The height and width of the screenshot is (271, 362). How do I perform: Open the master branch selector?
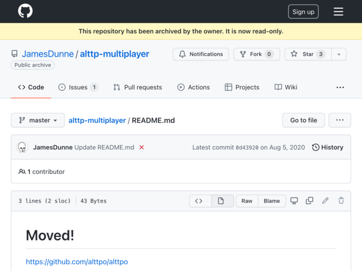point(38,120)
